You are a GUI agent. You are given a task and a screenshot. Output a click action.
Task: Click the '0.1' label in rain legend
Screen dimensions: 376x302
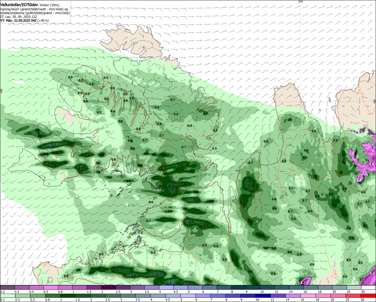pos(2,300)
